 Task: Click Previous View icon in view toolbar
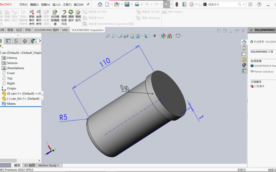coord(120,36)
